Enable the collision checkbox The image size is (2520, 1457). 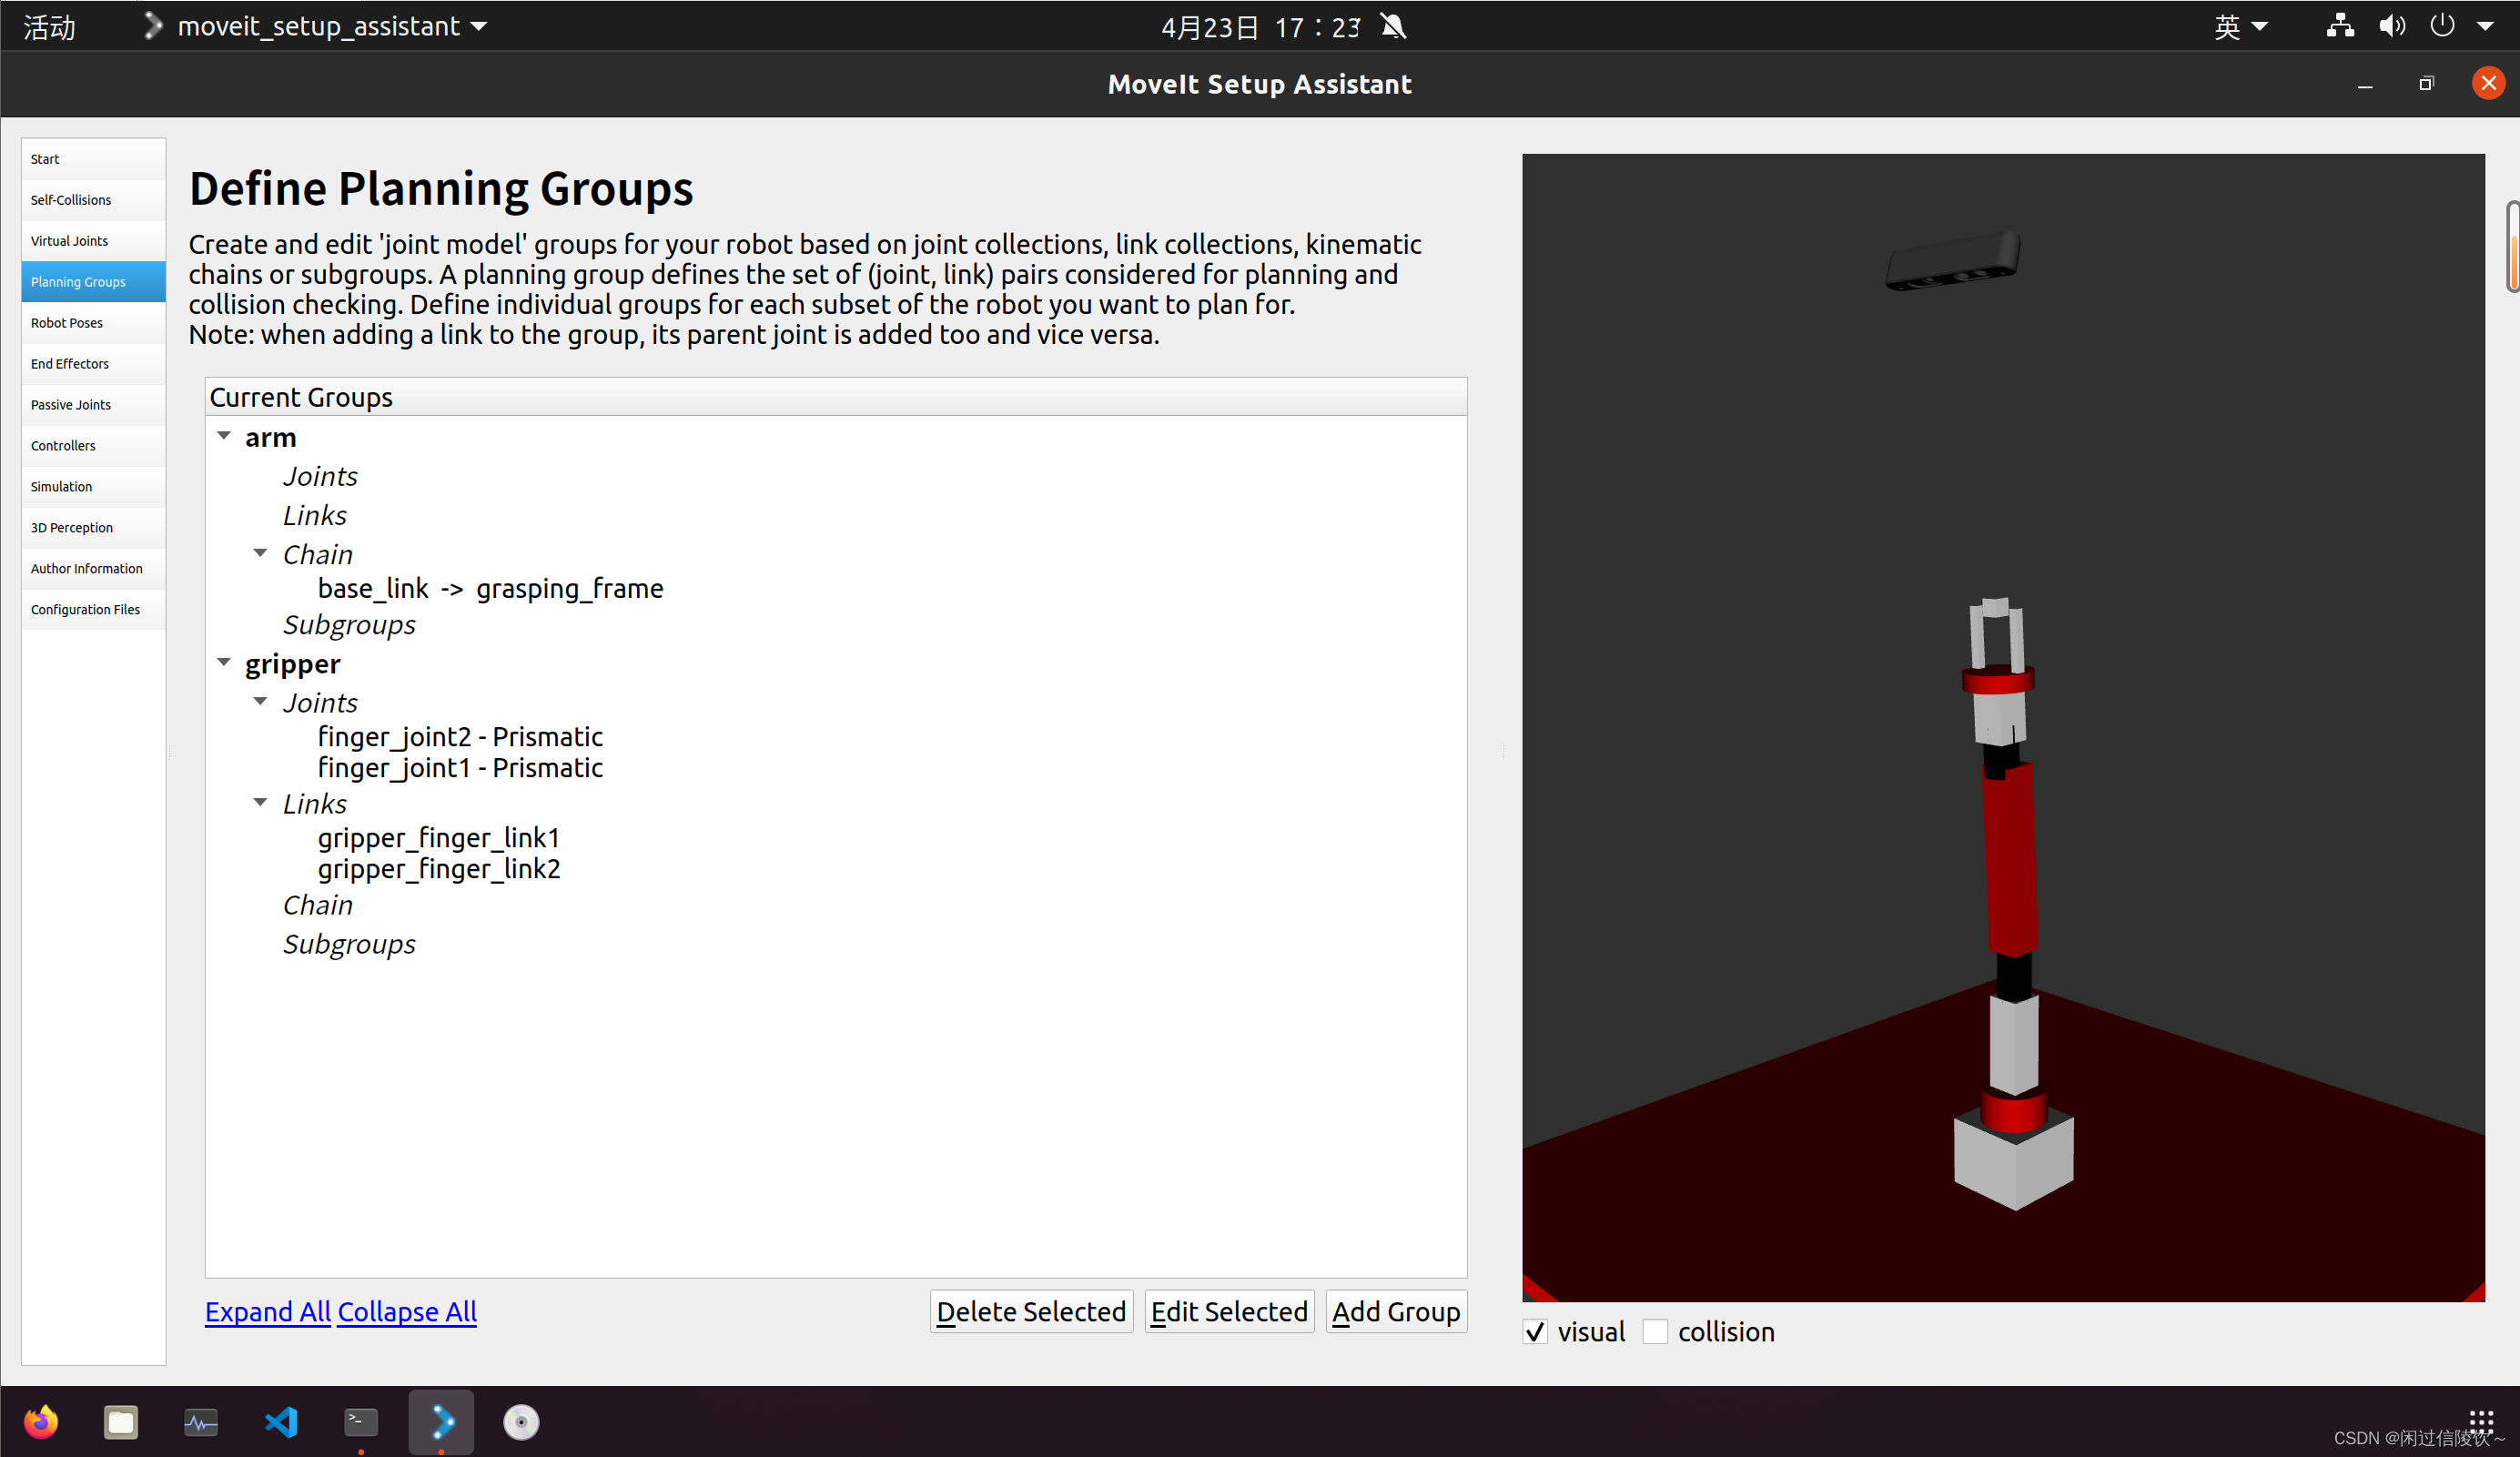coord(1655,1332)
